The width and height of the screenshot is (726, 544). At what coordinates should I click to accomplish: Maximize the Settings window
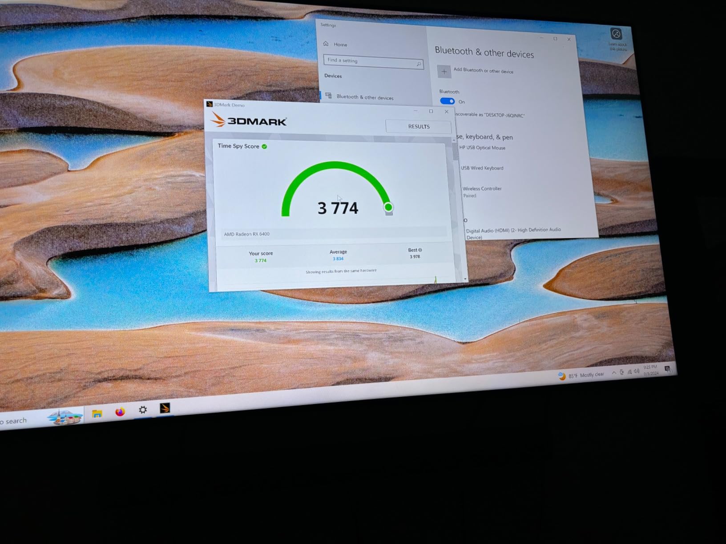[x=555, y=39]
